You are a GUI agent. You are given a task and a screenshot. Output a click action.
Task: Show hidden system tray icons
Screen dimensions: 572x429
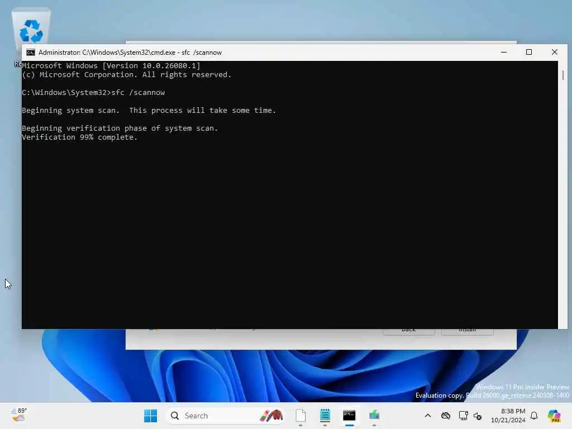[428, 416]
